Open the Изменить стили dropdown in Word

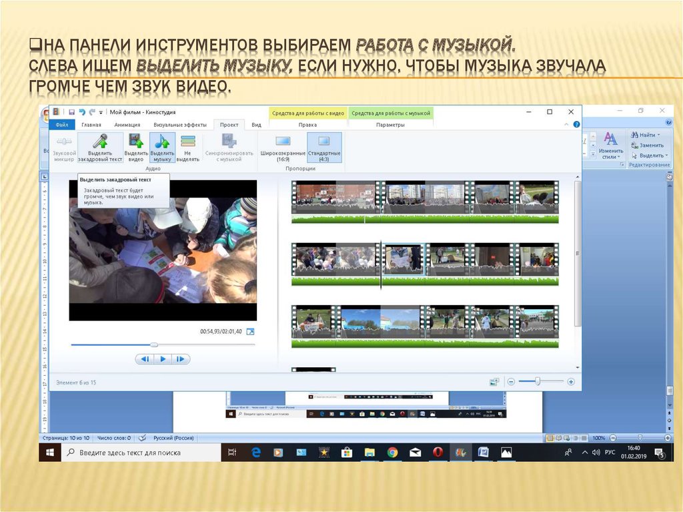click(610, 146)
